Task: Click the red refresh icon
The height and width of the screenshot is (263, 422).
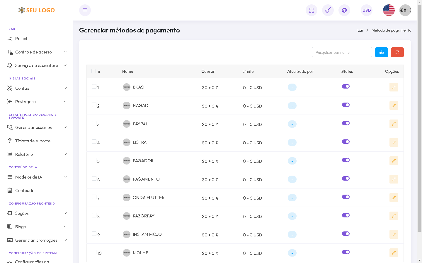Action: 397,52
